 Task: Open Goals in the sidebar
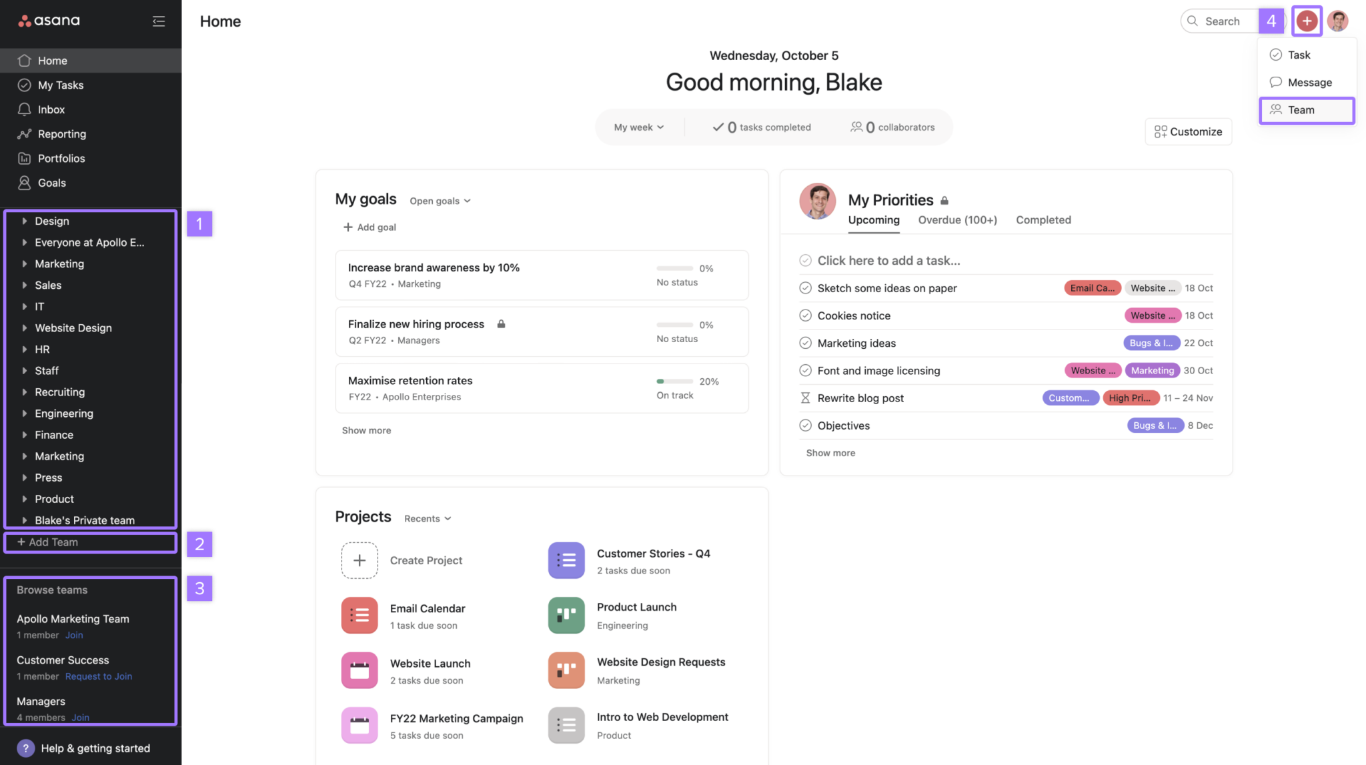coord(50,182)
